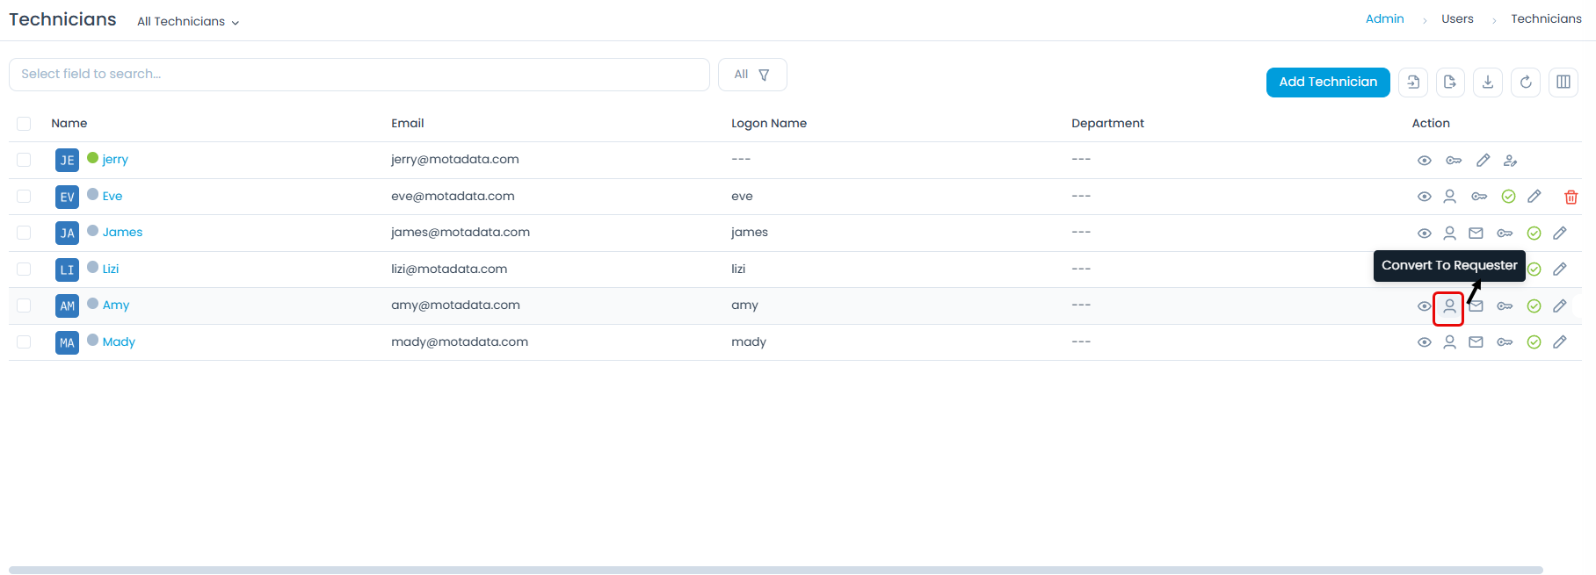This screenshot has width=1596, height=575.
Task: Select Amy's row checkbox
Action: (x=24, y=305)
